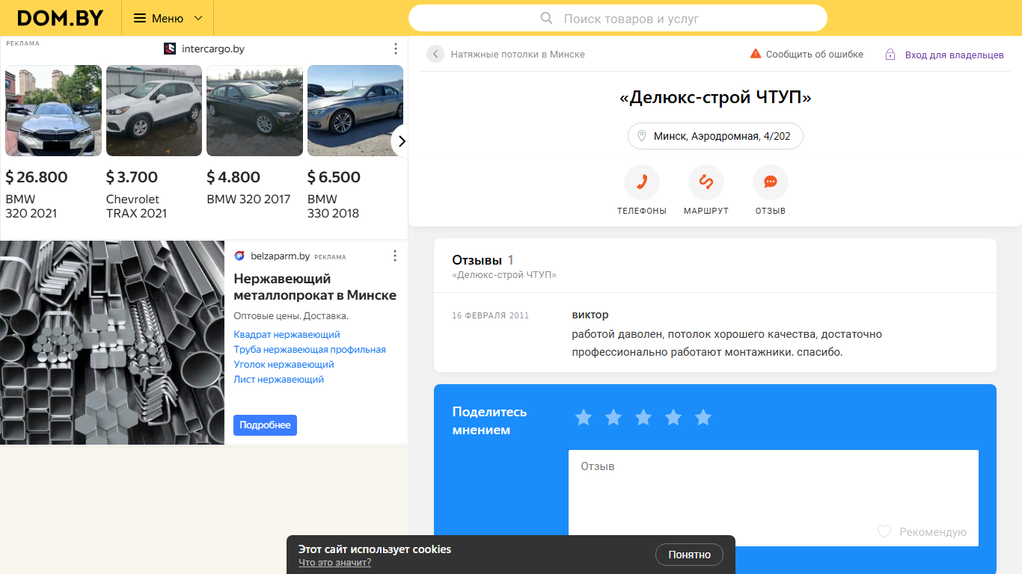Click the warning triangle icon

(756, 54)
